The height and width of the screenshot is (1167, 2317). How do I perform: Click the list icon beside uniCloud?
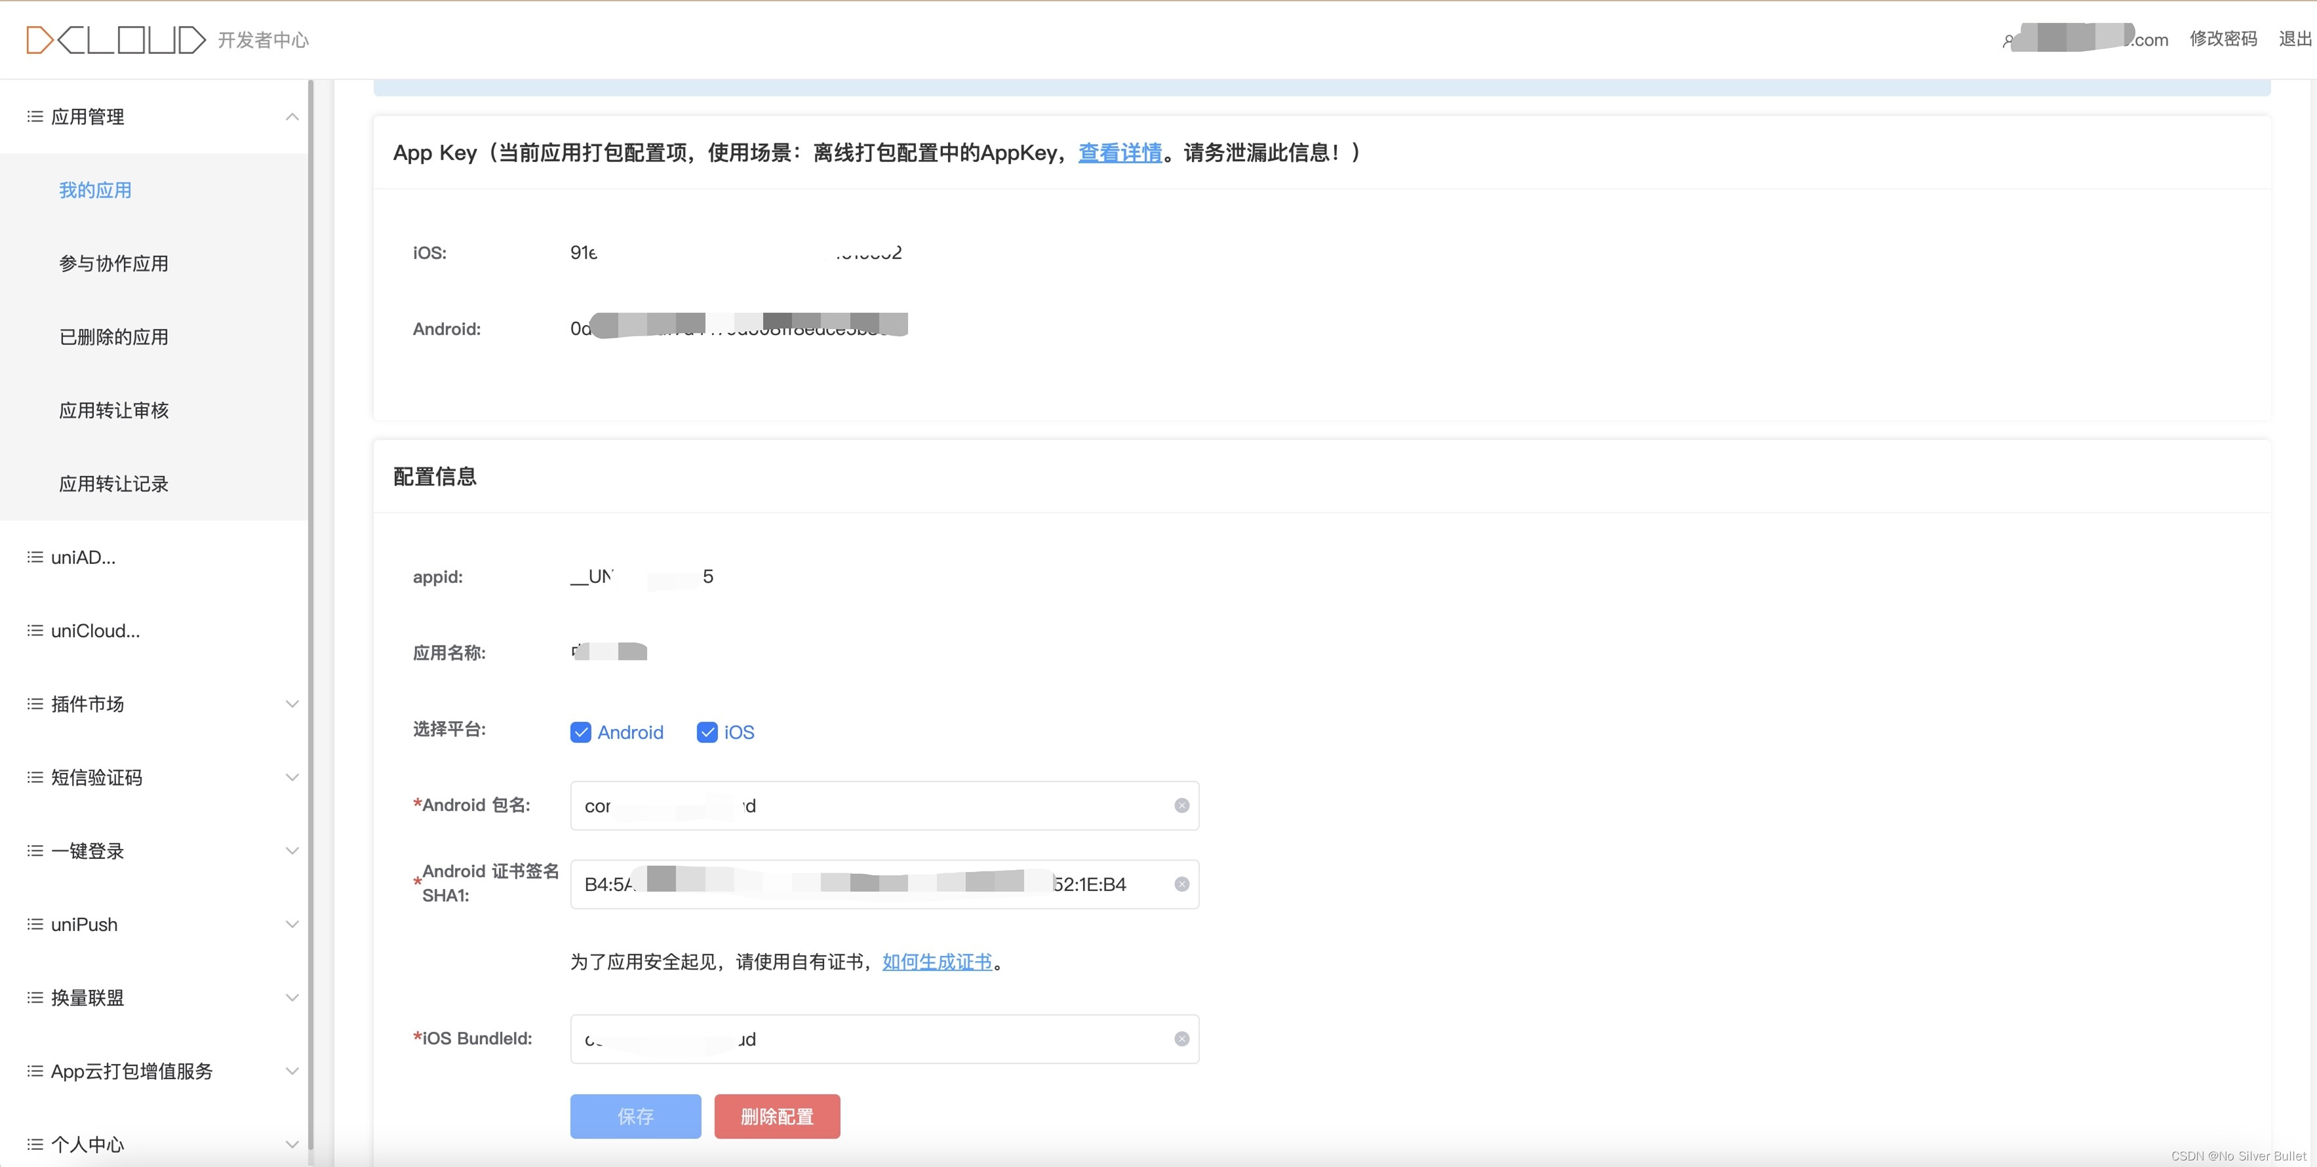tap(35, 631)
